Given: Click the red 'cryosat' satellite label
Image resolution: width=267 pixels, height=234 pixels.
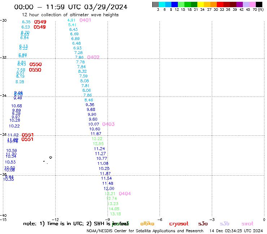Looking at the screenshot, I should [179, 224].
